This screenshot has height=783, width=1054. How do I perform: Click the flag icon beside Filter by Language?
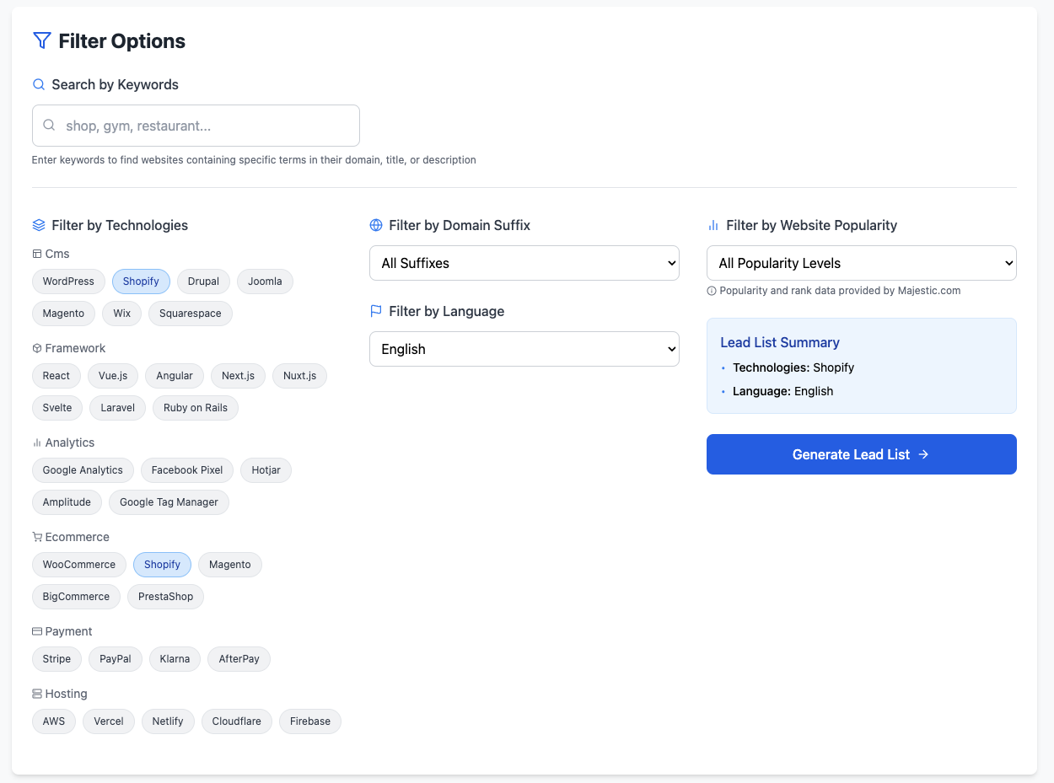[376, 311]
